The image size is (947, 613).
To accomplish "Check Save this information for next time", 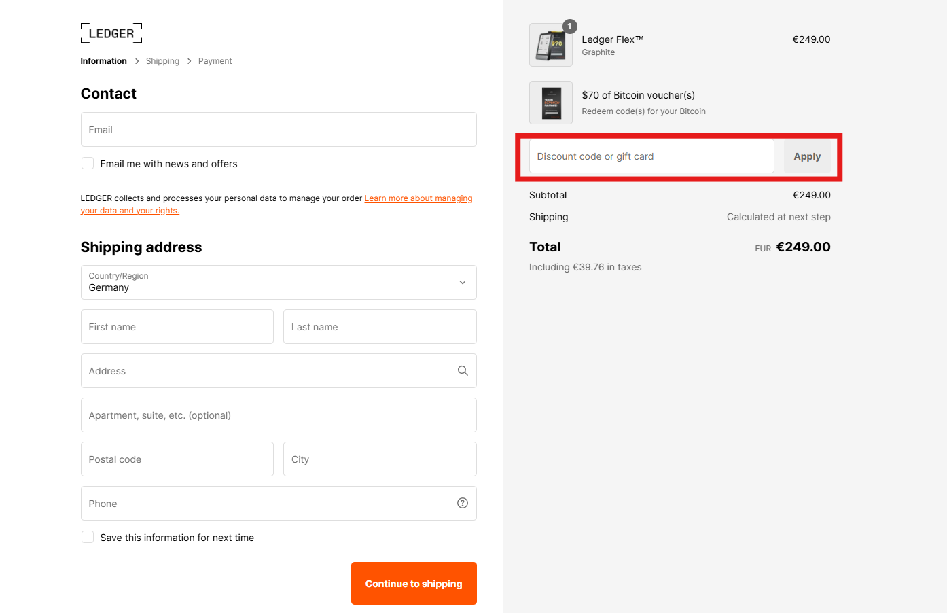I will 88,537.
